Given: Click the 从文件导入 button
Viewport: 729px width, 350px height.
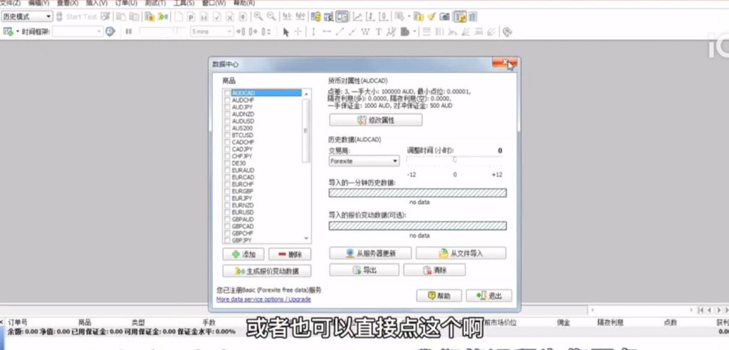Looking at the screenshot, I should point(461,253).
